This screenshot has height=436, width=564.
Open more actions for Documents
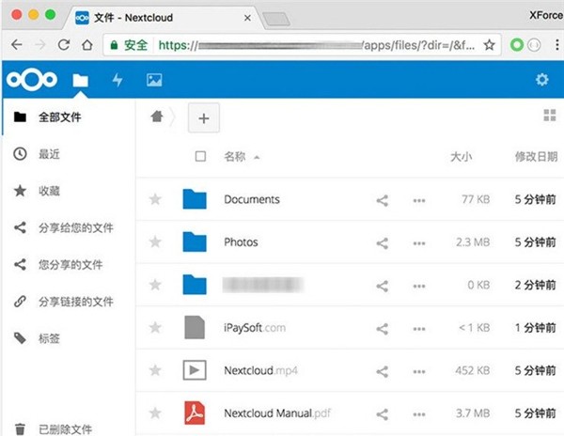[419, 200]
